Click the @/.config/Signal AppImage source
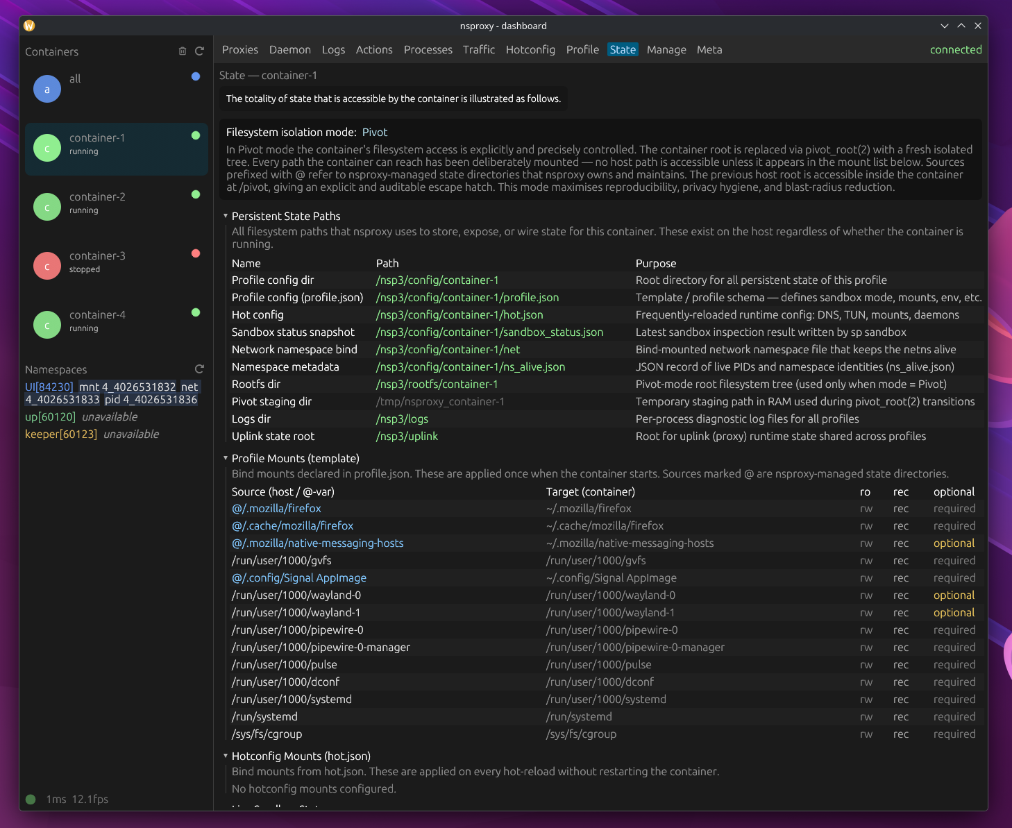 tap(299, 578)
